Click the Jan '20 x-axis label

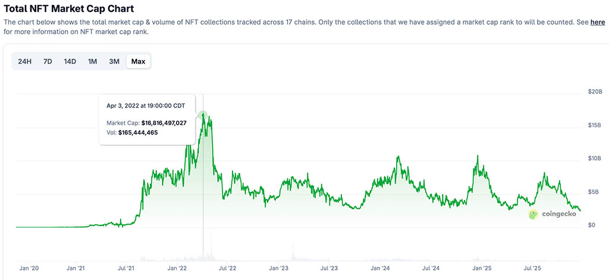click(29, 269)
